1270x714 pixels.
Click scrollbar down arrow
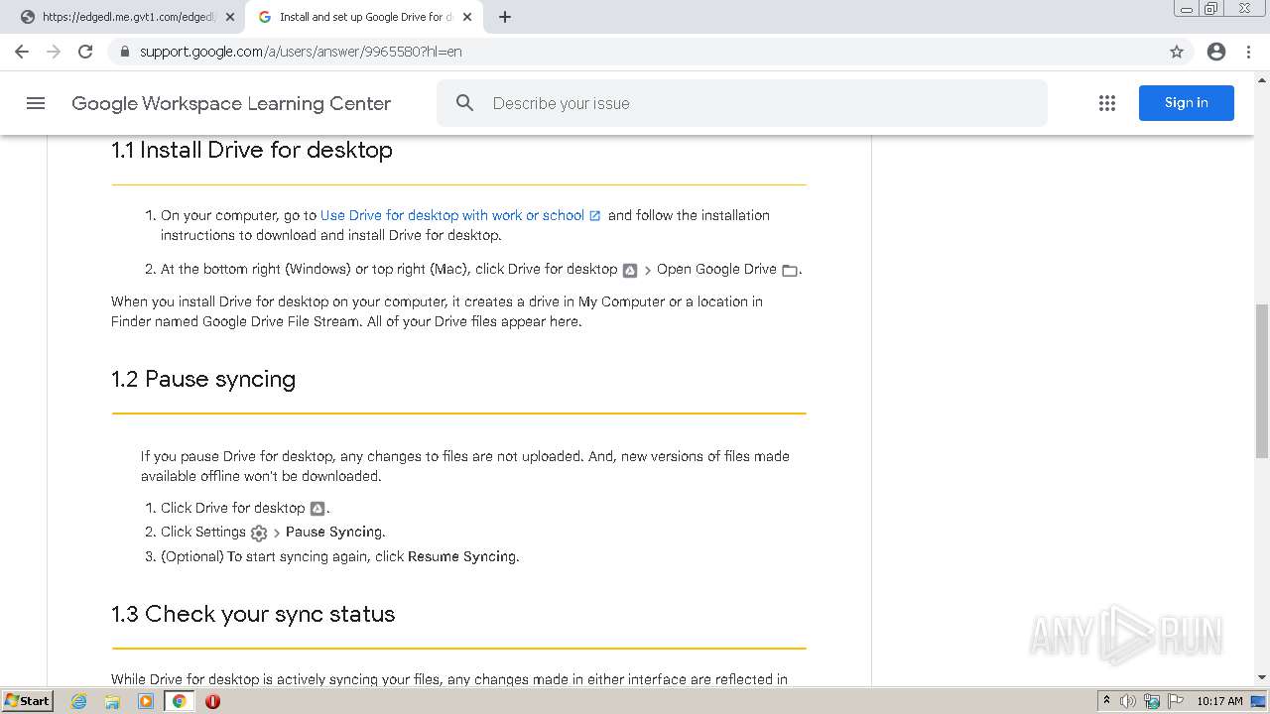tap(1262, 677)
